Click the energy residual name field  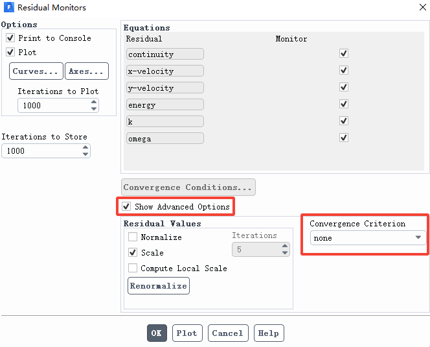[x=165, y=104]
